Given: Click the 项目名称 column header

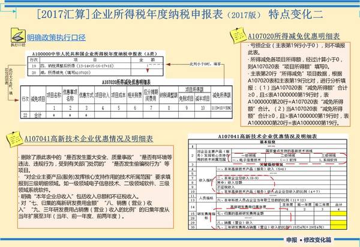Looking at the screenshot, I should [54, 95].
